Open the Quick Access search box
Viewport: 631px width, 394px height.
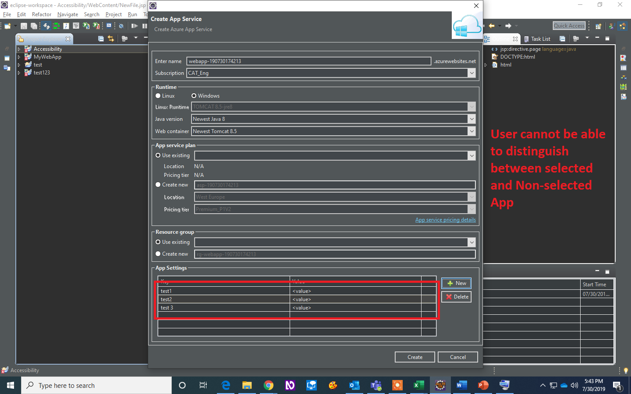click(569, 25)
